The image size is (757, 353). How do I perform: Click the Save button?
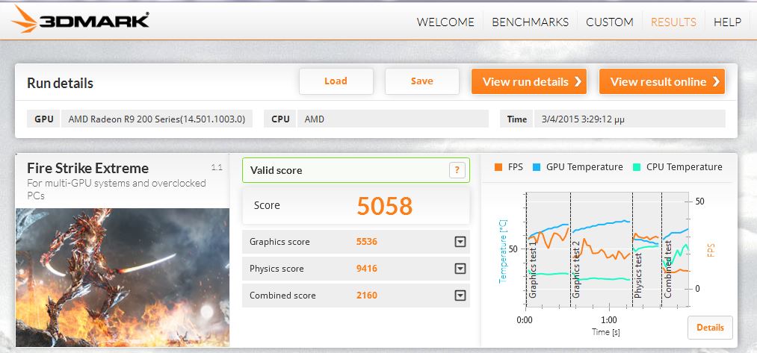(422, 81)
